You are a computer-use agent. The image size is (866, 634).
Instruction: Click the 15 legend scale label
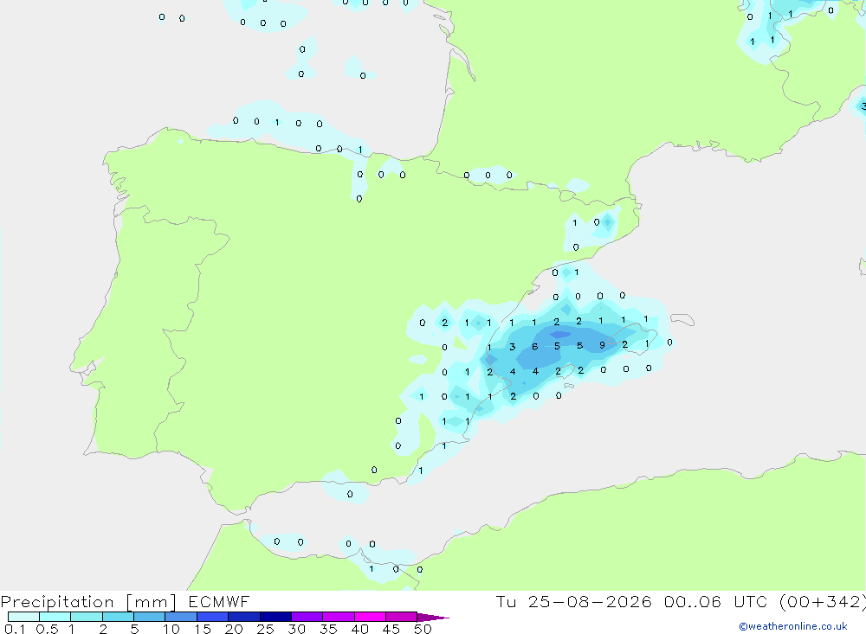pyautogui.click(x=203, y=629)
